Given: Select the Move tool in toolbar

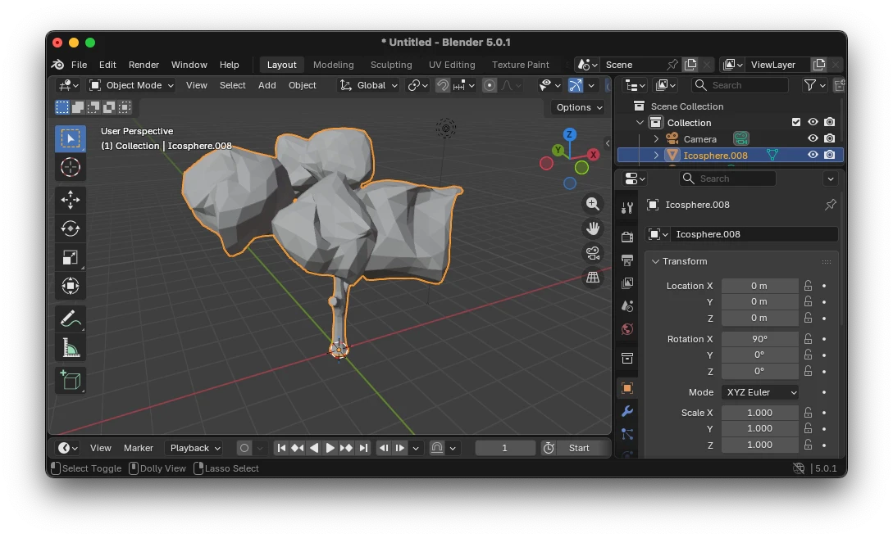Looking at the screenshot, I should (x=71, y=200).
